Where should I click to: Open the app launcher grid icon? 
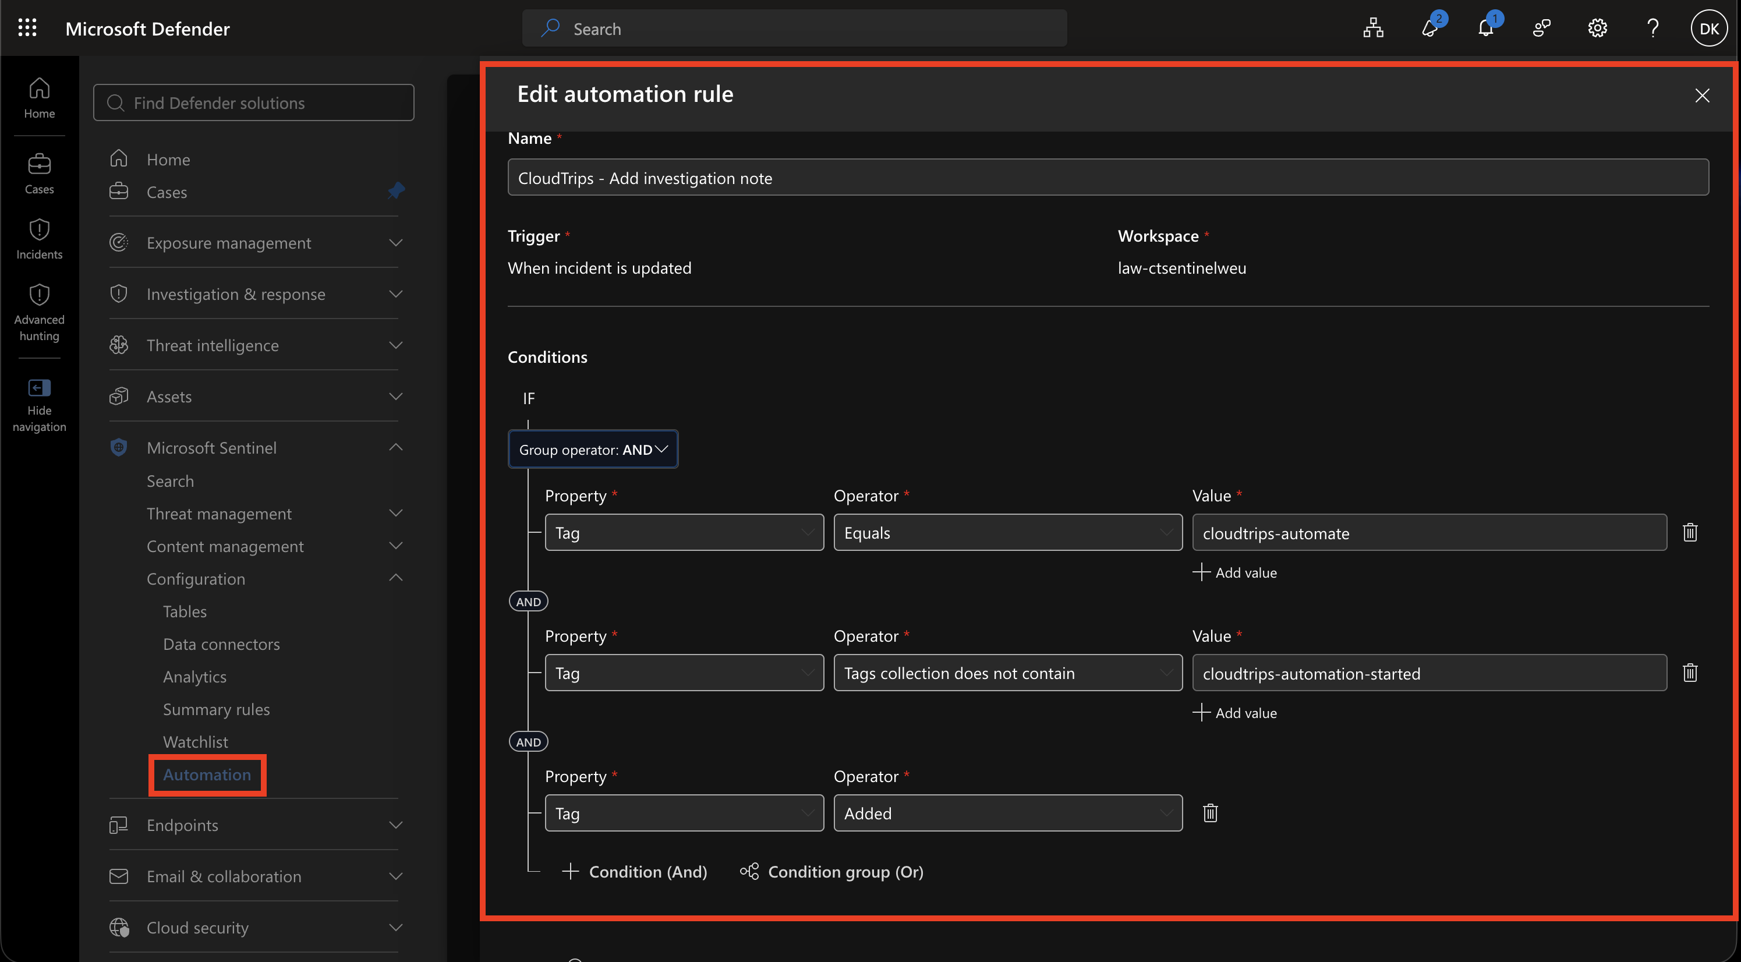[x=27, y=28]
